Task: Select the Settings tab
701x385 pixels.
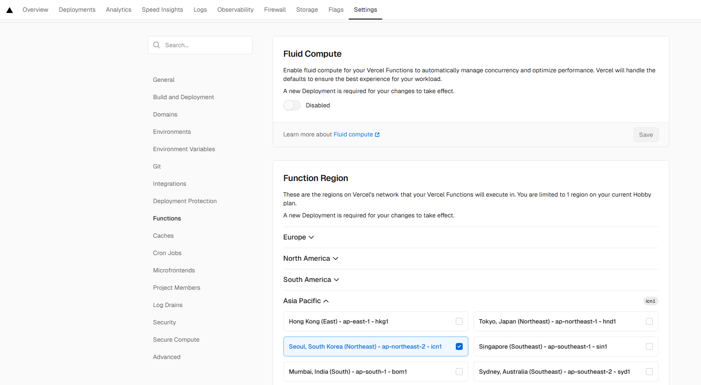Action: pyautogui.click(x=365, y=10)
